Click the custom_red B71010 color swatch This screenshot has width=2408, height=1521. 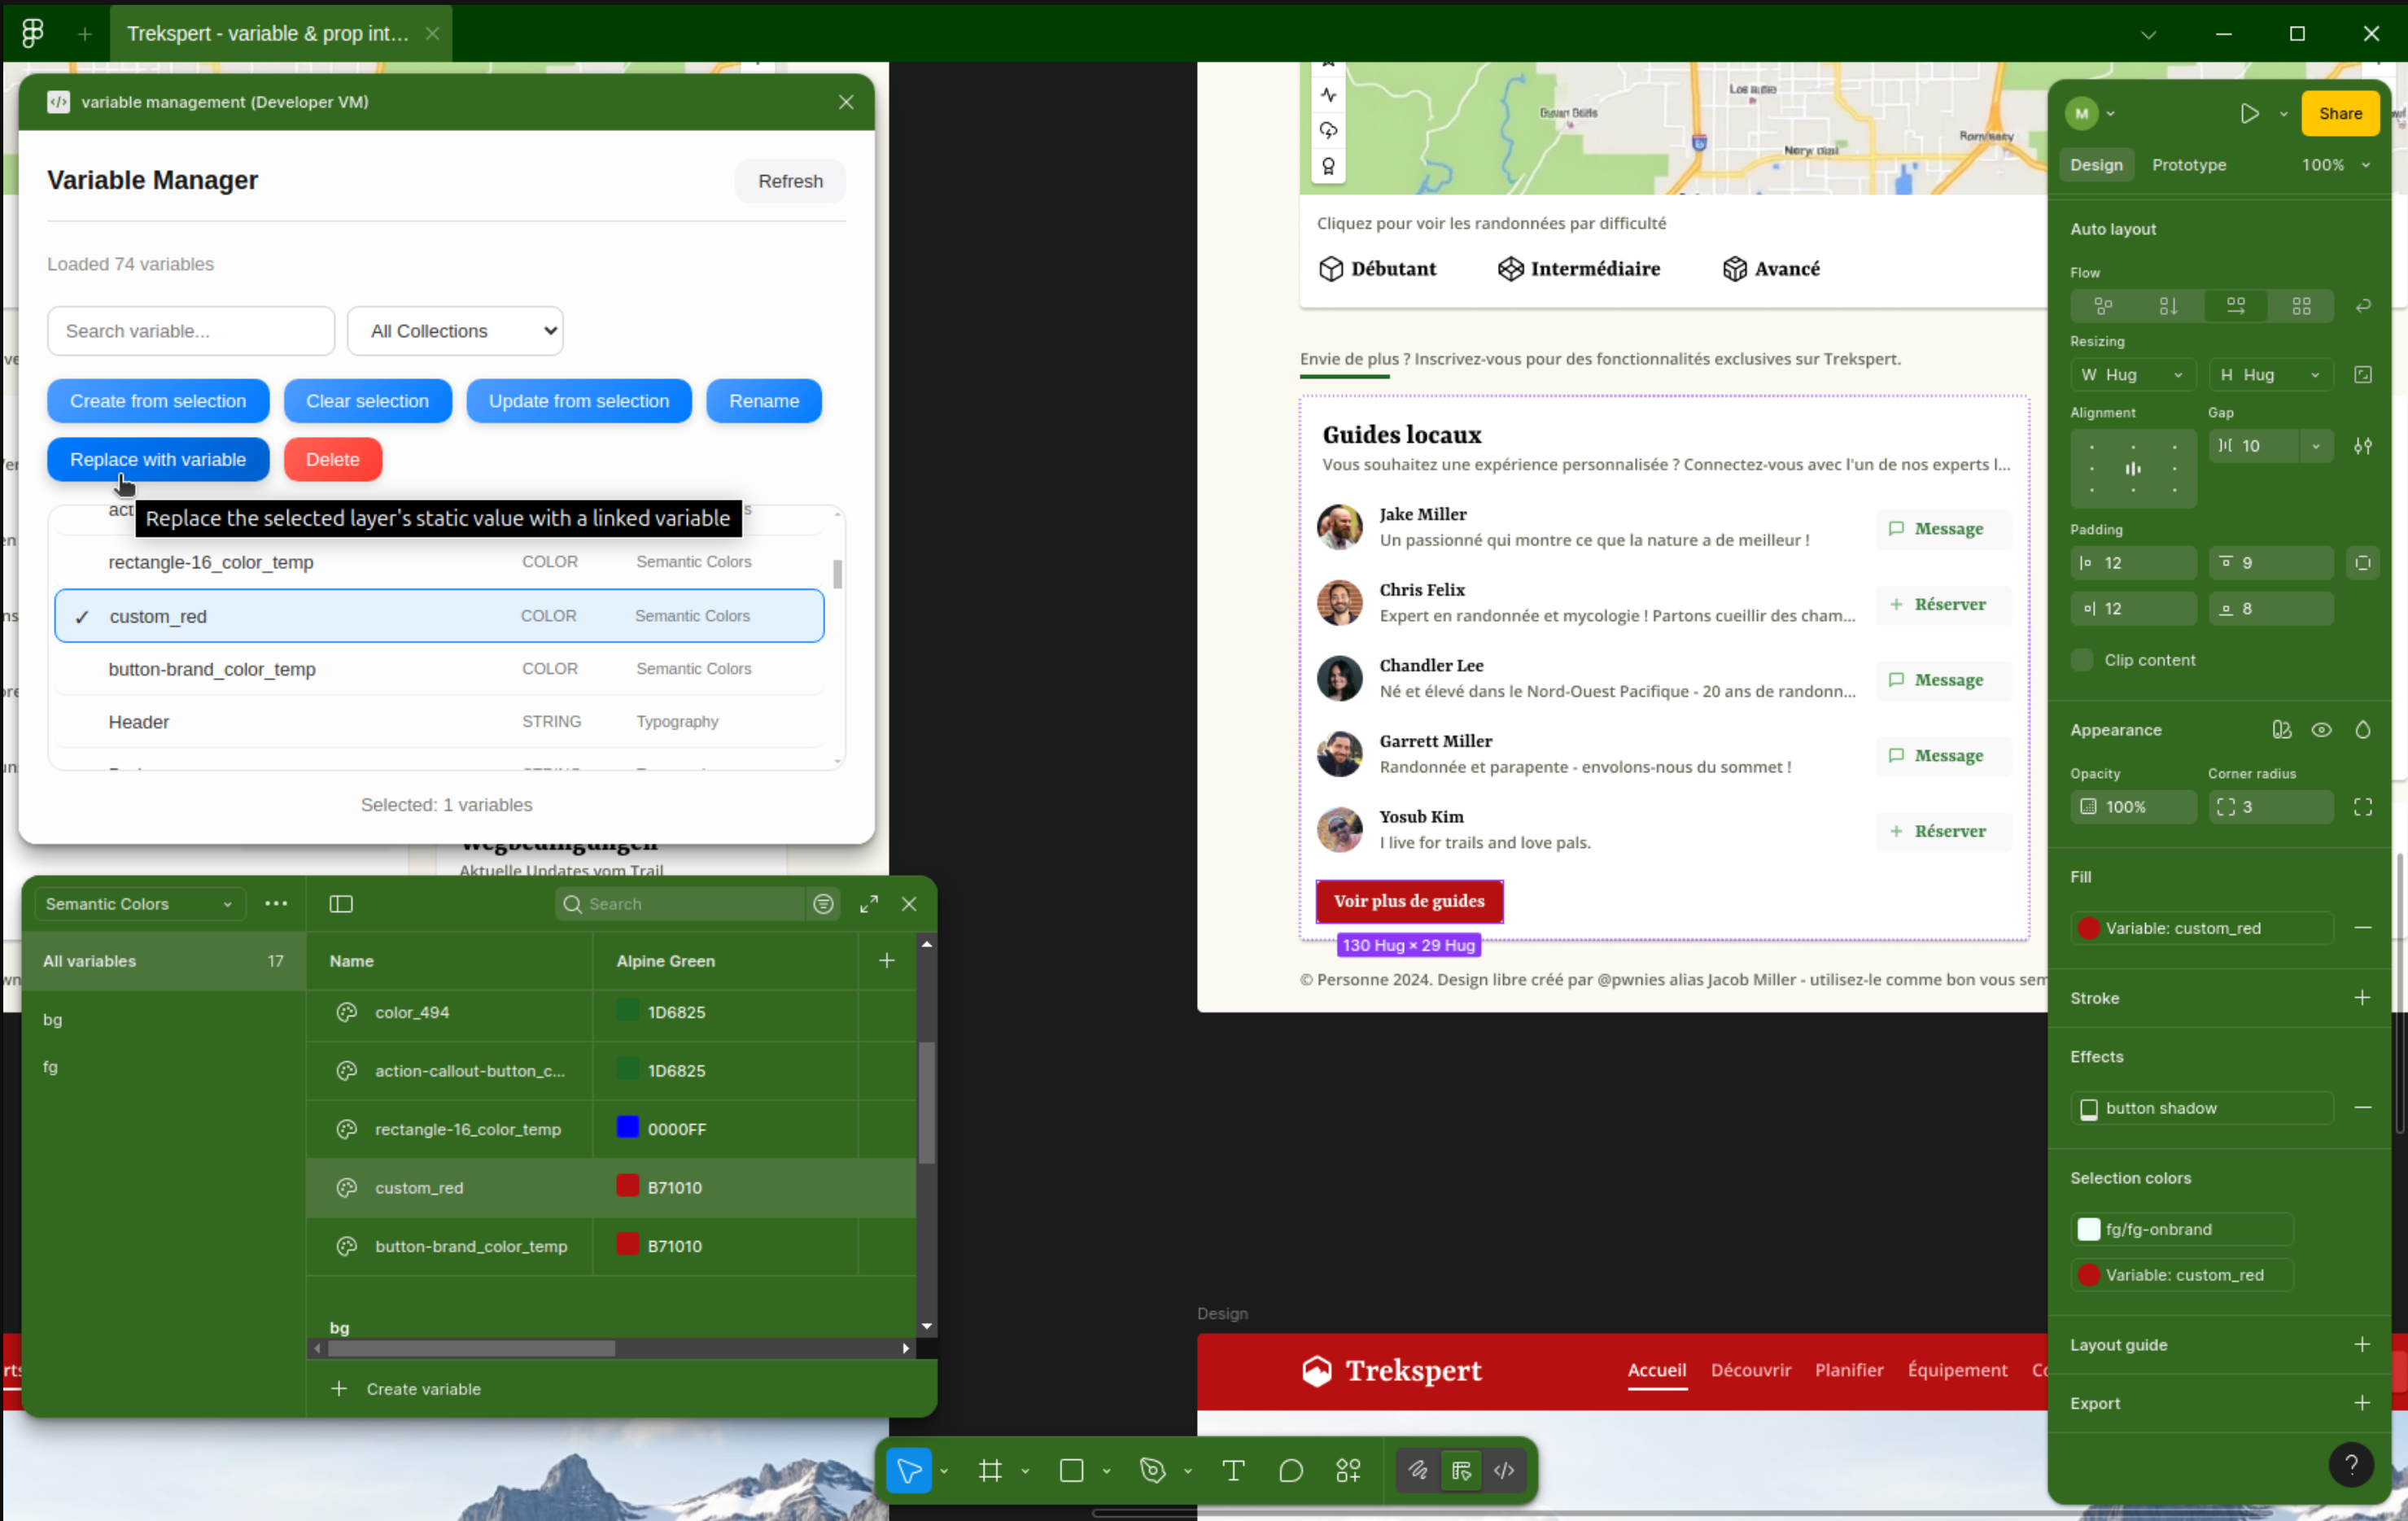[628, 1187]
